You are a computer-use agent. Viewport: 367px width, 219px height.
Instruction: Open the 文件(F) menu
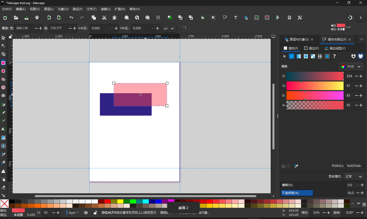tap(7, 9)
